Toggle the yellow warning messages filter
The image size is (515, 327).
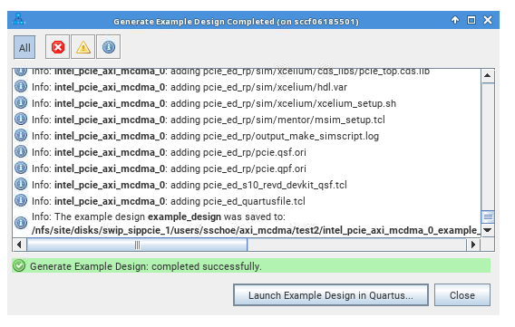[x=83, y=47]
